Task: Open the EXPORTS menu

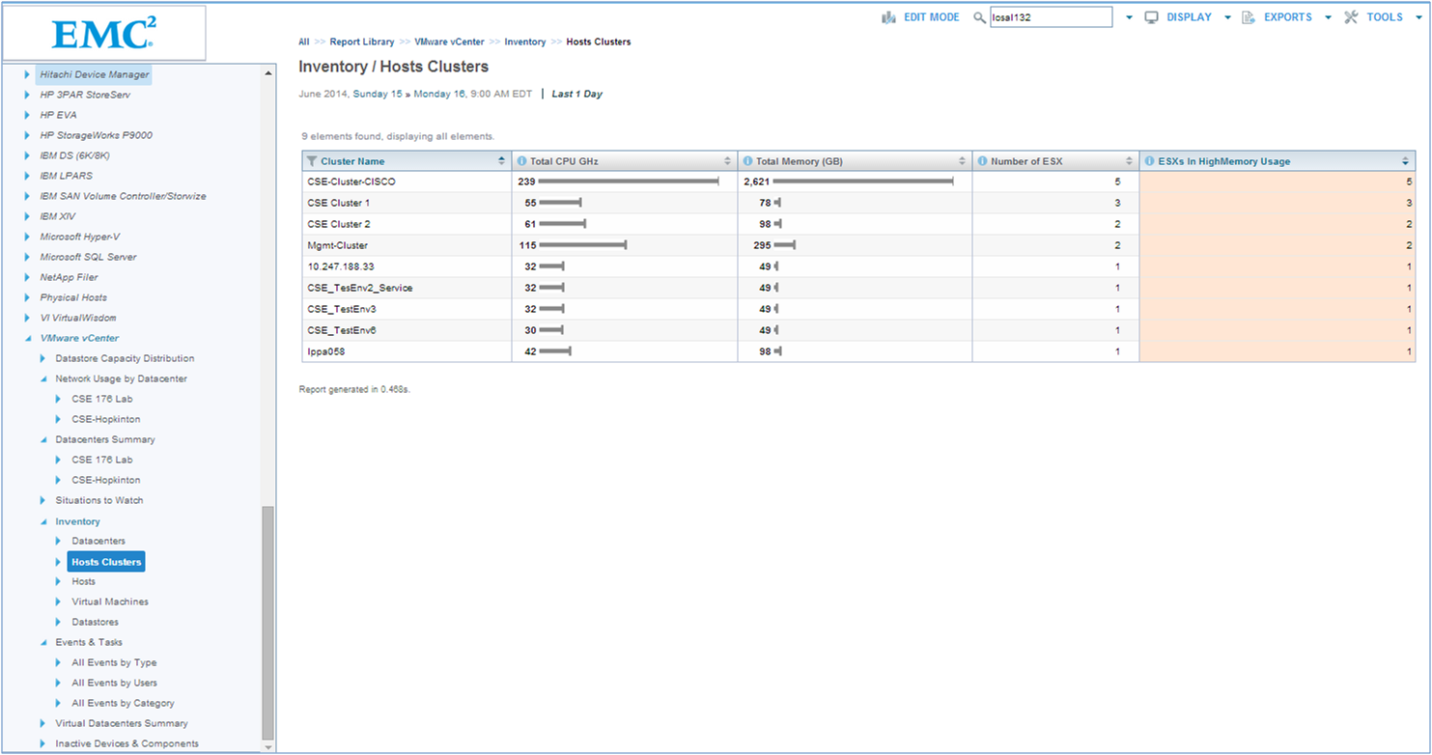Action: coord(1288,17)
